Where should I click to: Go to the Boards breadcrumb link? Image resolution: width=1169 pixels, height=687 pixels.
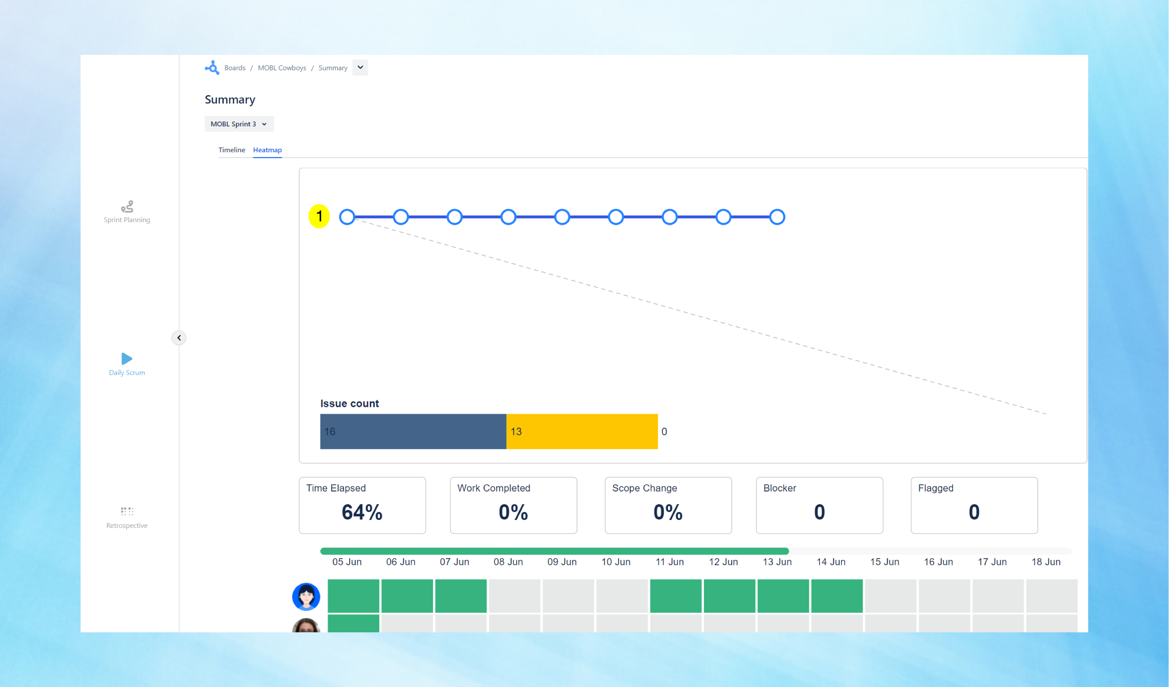point(235,68)
